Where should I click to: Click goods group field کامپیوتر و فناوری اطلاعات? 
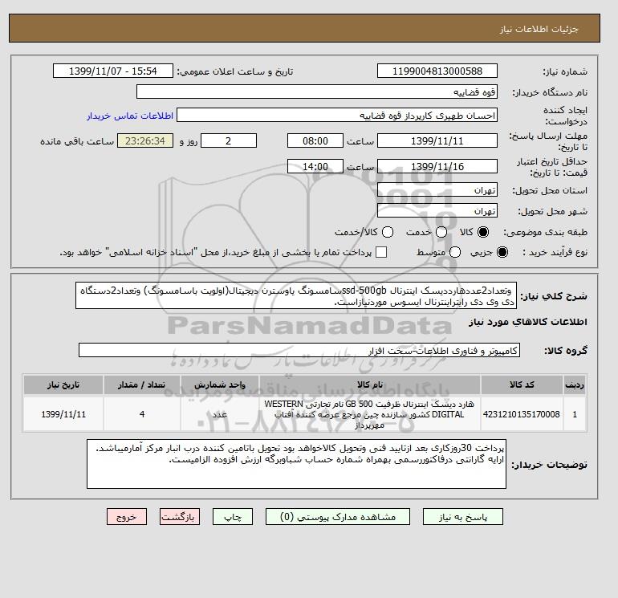pyautogui.click(x=299, y=350)
